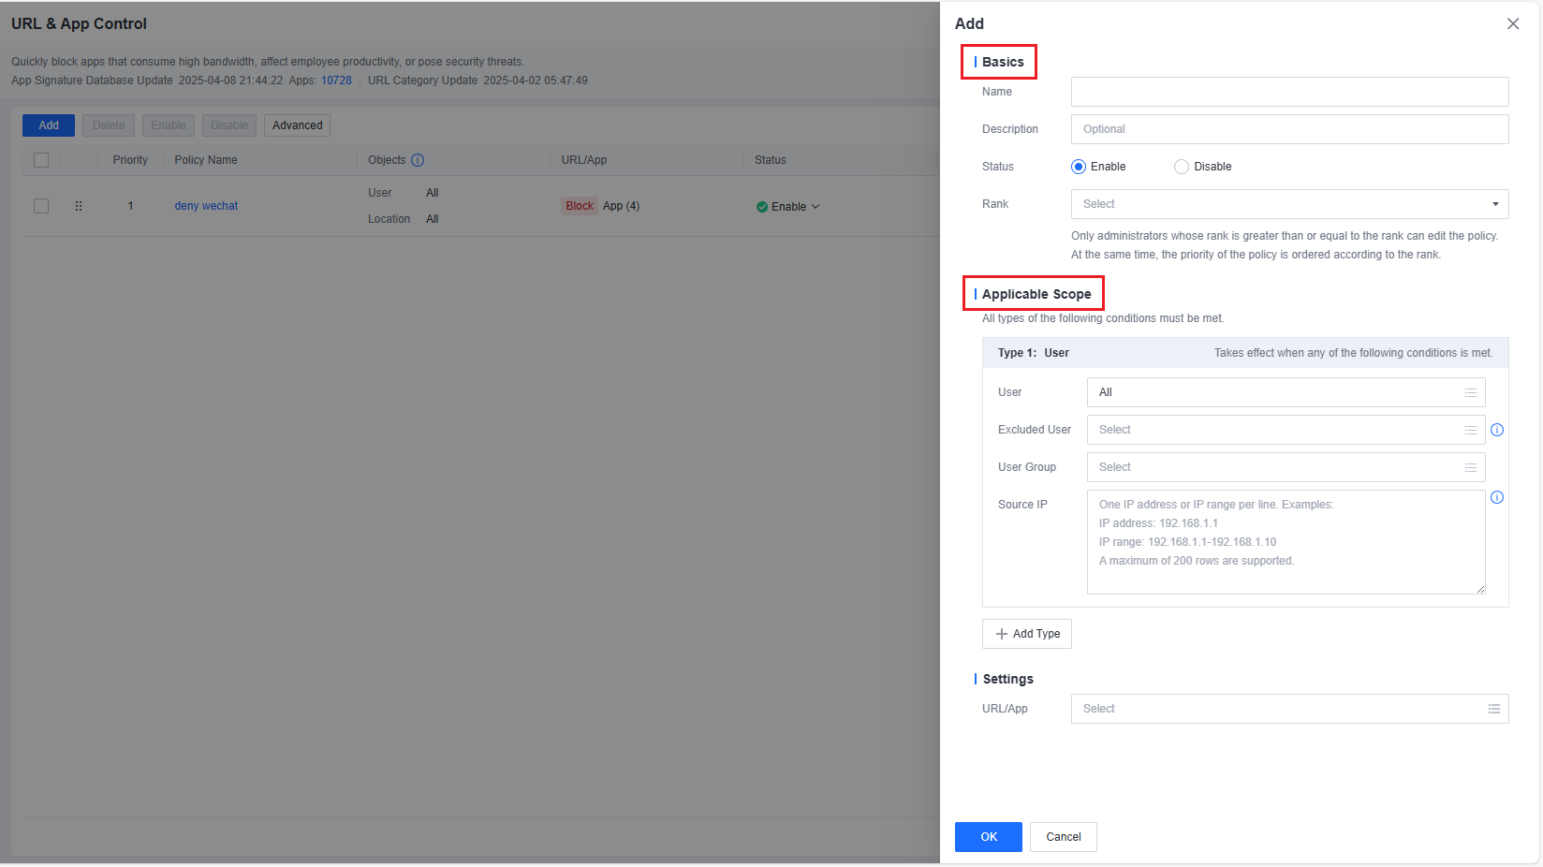The image size is (1543, 867).
Task: Click the green Enable status icon
Action: (x=762, y=207)
